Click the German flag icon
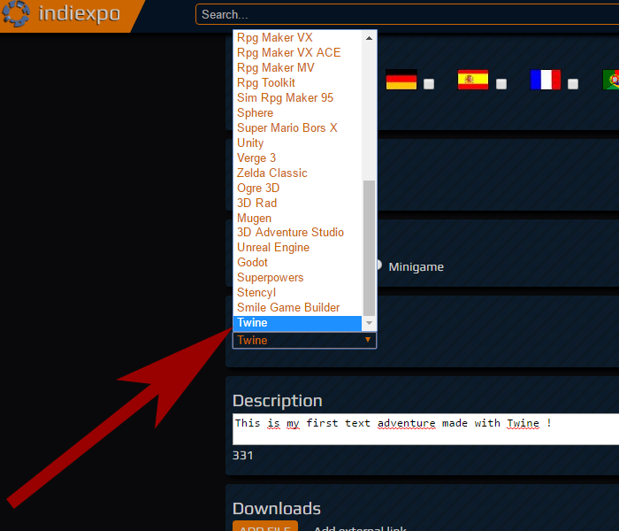The height and width of the screenshot is (531, 619). [401, 80]
